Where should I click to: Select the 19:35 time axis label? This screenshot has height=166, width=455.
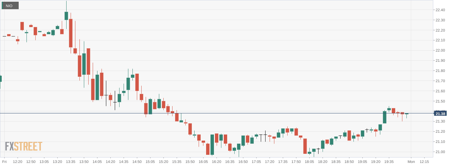[x=389, y=162]
